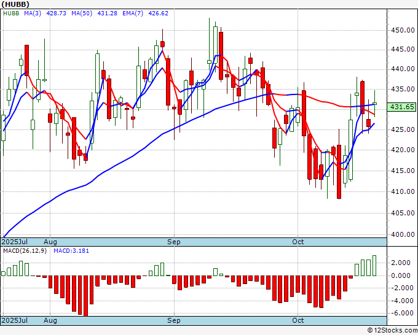Click the Oct label on MACD axis
The image size is (418, 335).
tap(298, 320)
